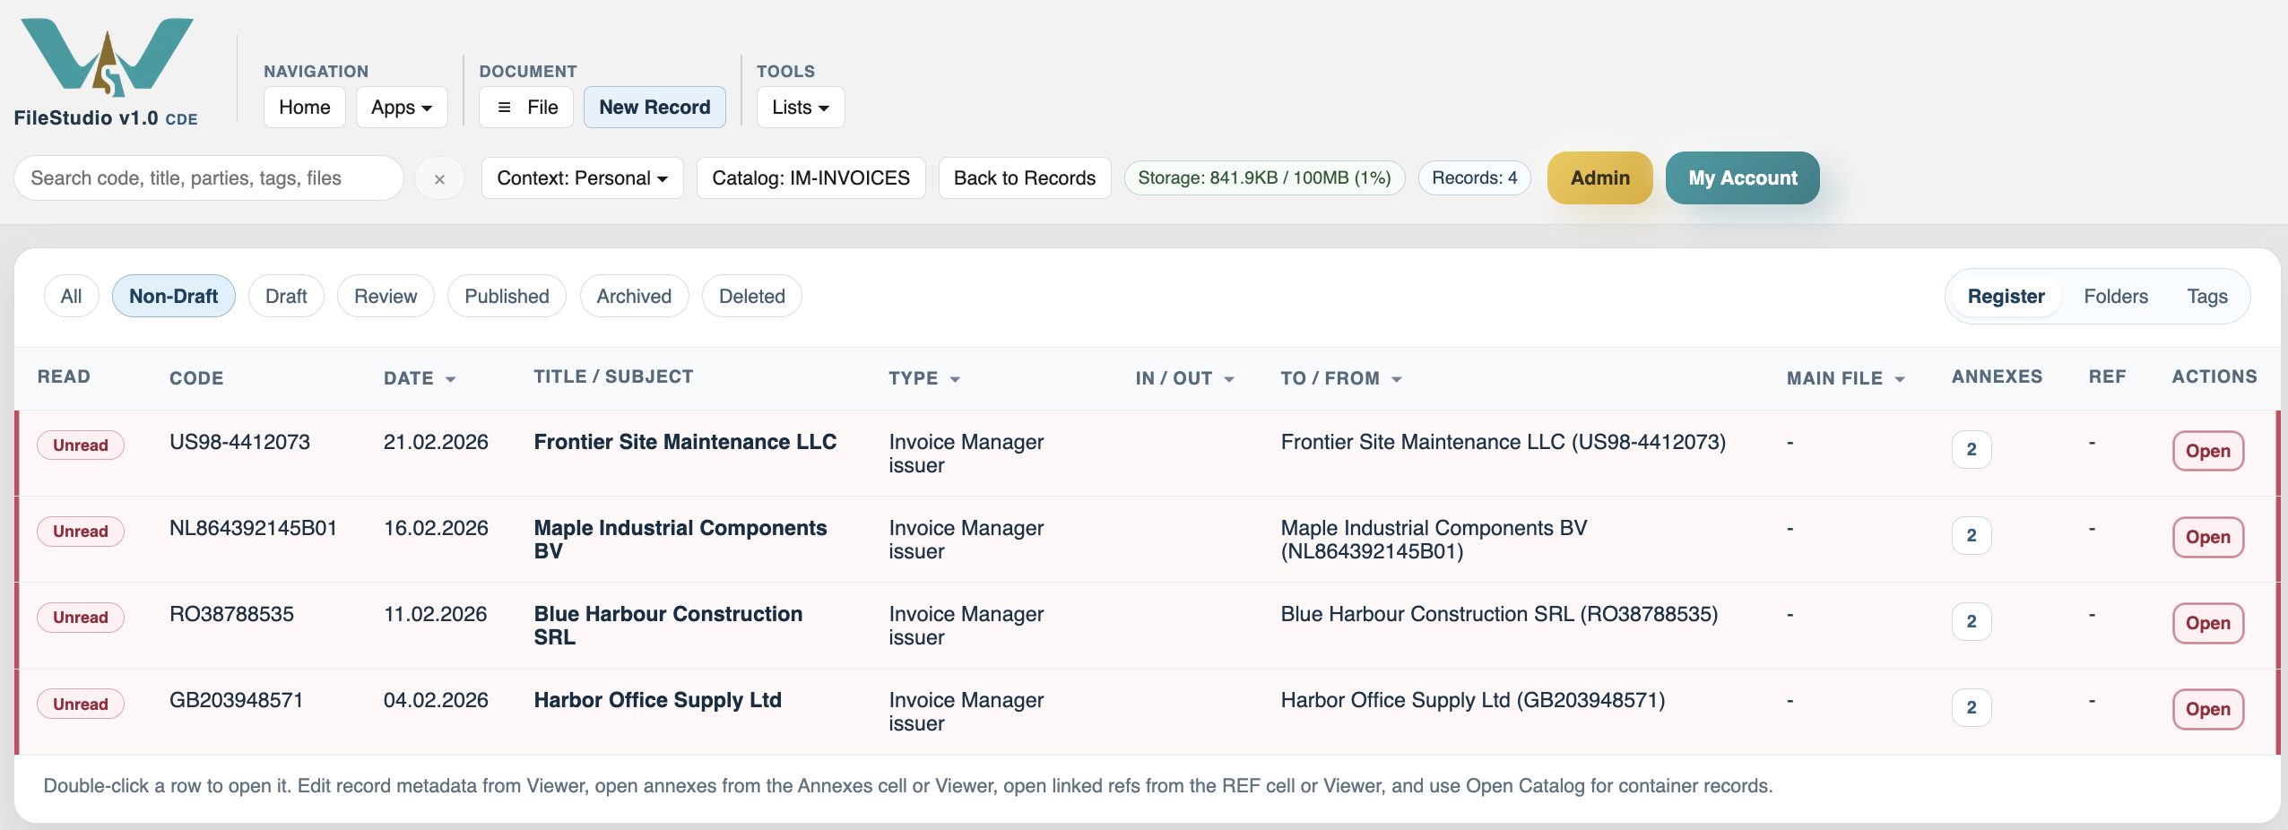Click the Harbor Office Supply Ltd title

coord(658,700)
